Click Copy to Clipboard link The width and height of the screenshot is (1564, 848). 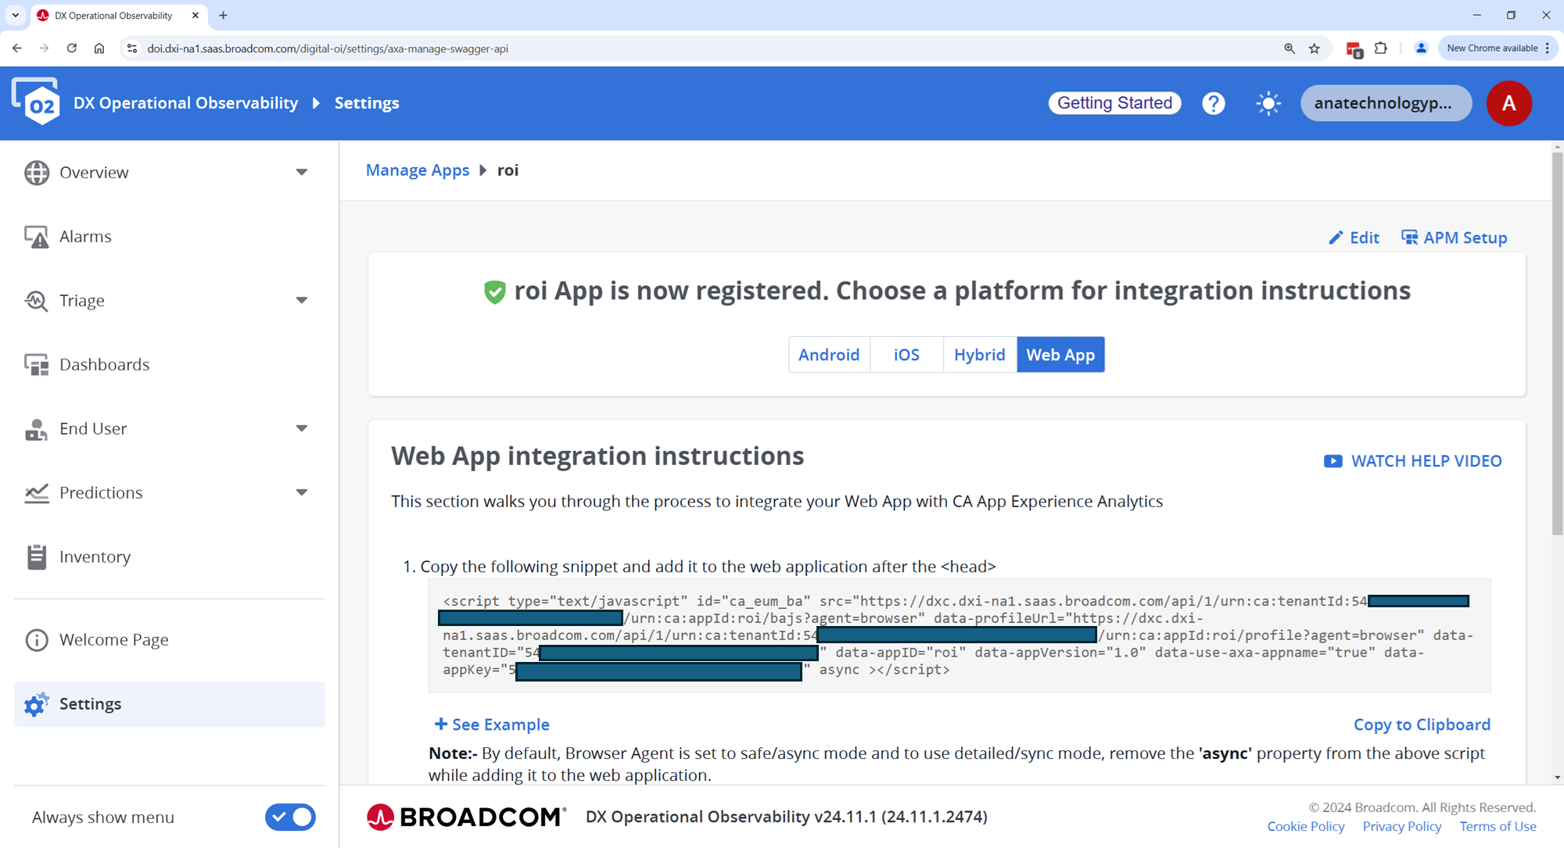pyautogui.click(x=1422, y=725)
